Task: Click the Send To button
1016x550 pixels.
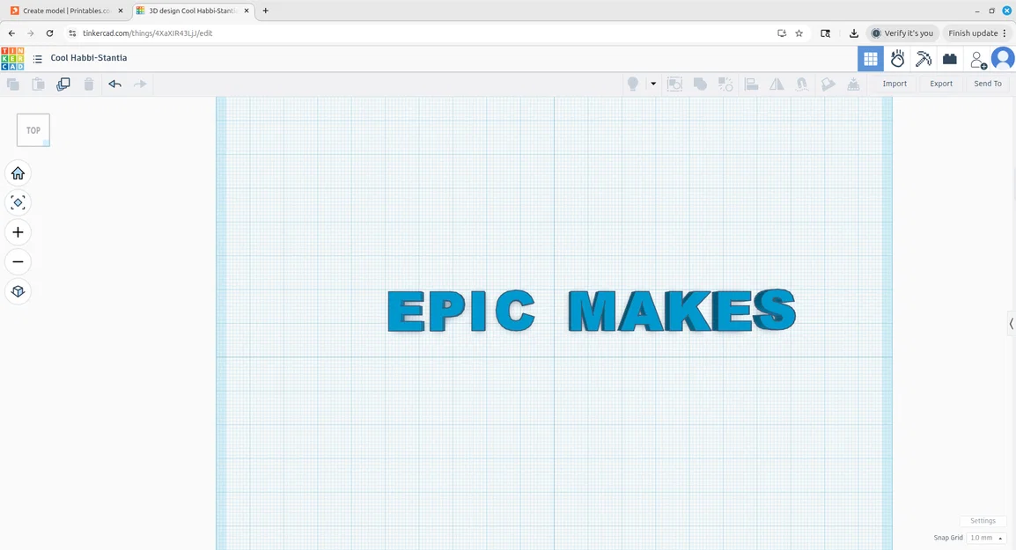Action: (988, 84)
